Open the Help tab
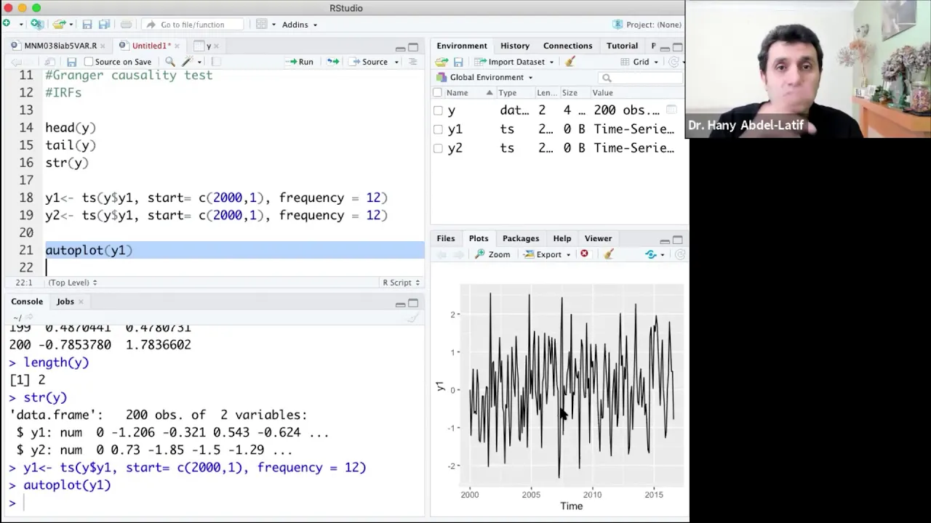Viewport: 931px width, 523px height. [562, 238]
